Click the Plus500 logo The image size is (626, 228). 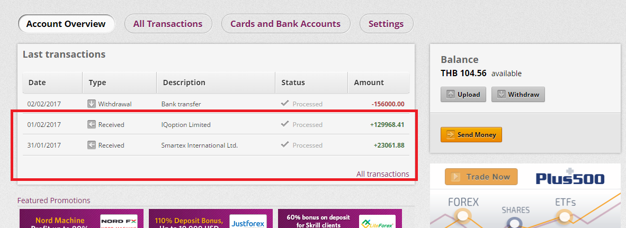(x=570, y=177)
